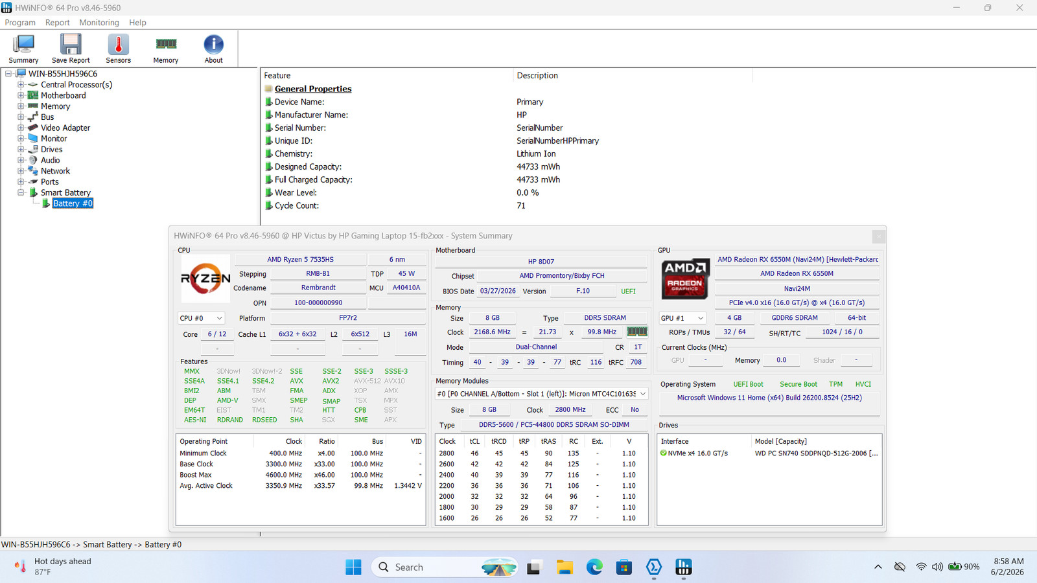
Task: Click the HWiNFO app title icon
Action: click(6, 8)
